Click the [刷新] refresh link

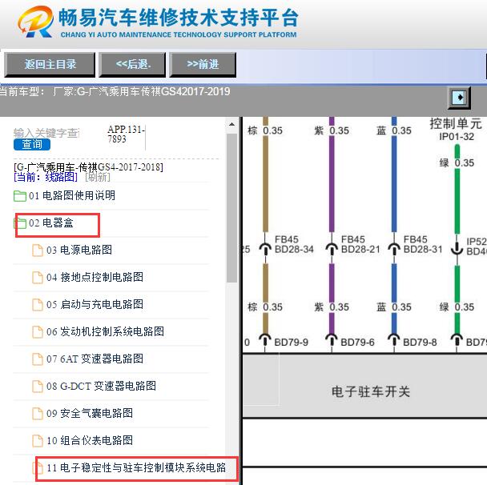98,177
